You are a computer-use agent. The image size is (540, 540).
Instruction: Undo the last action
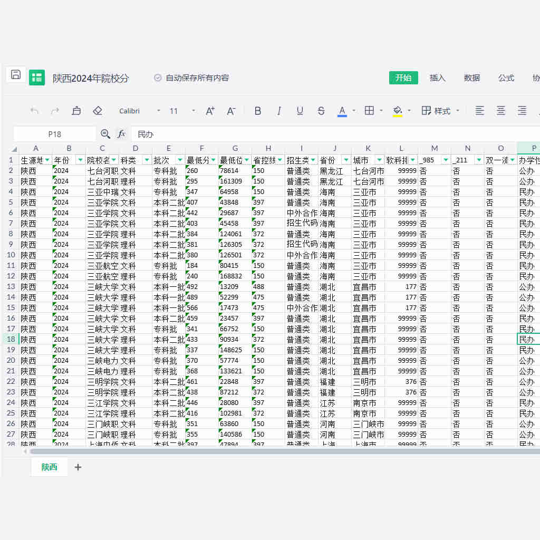pos(34,111)
